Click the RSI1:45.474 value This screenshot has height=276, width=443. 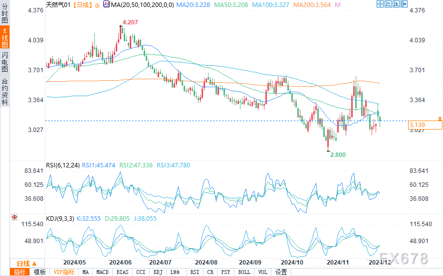point(99,165)
